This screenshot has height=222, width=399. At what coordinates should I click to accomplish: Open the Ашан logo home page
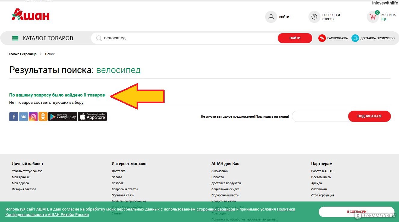click(x=30, y=15)
